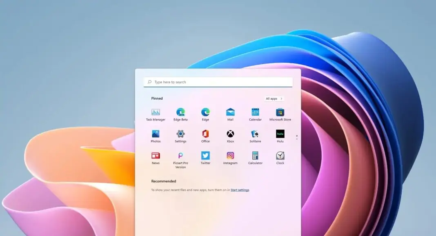This screenshot has height=236, width=436.
Task: Start the Solitaire game
Action: pos(255,134)
